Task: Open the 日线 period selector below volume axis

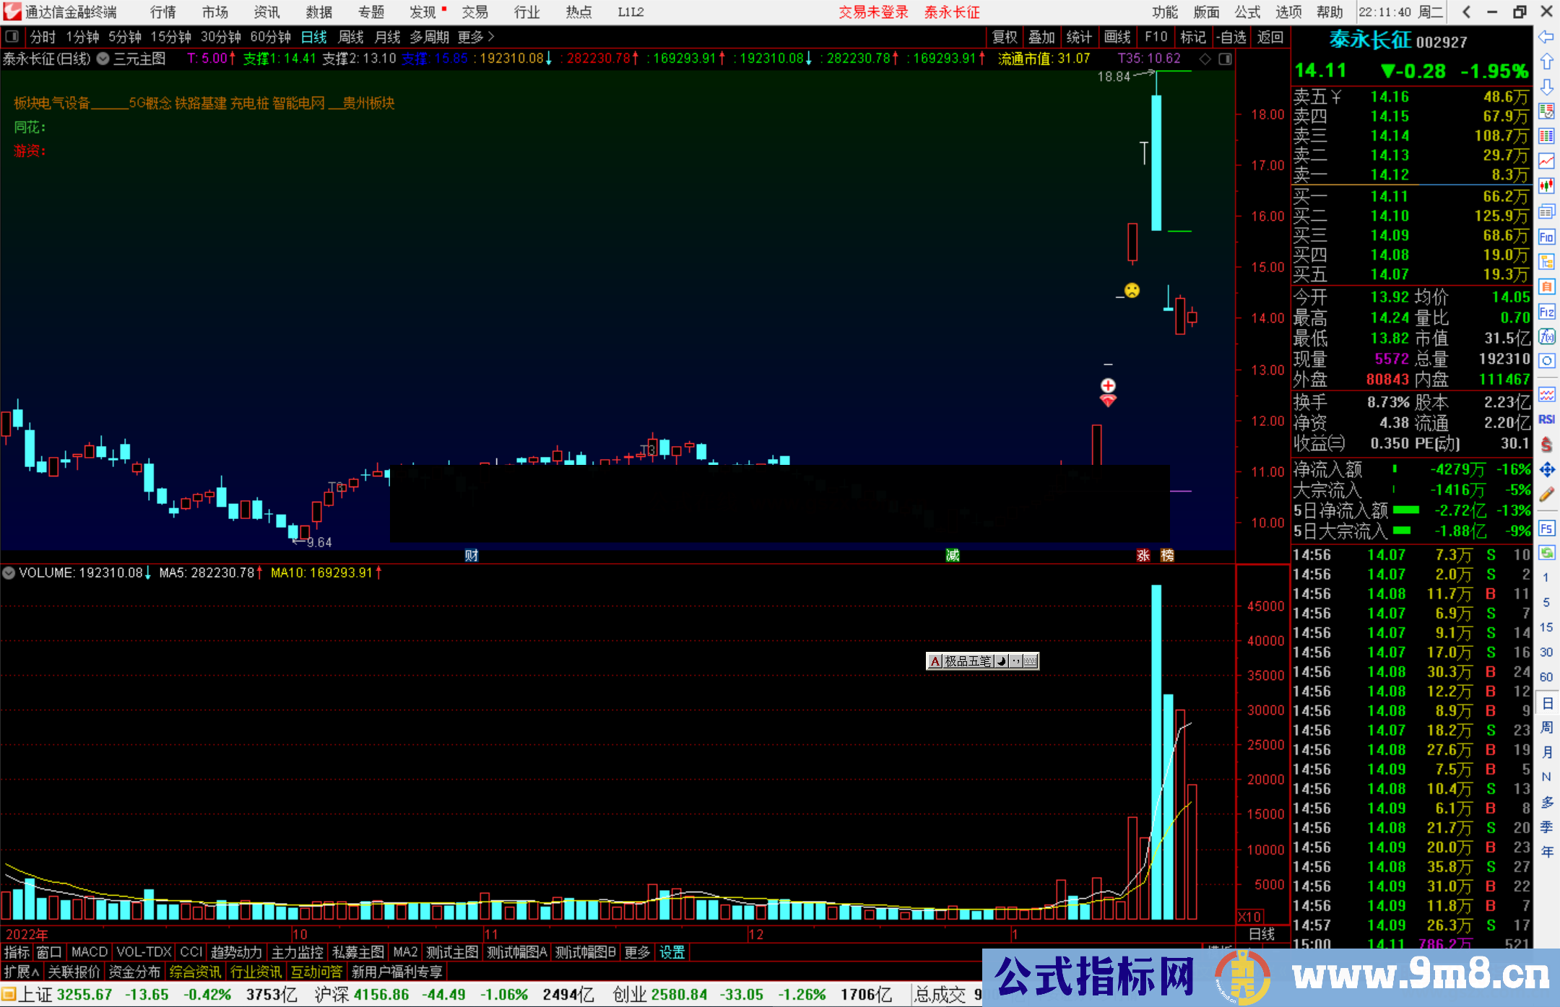Action: tap(1262, 934)
